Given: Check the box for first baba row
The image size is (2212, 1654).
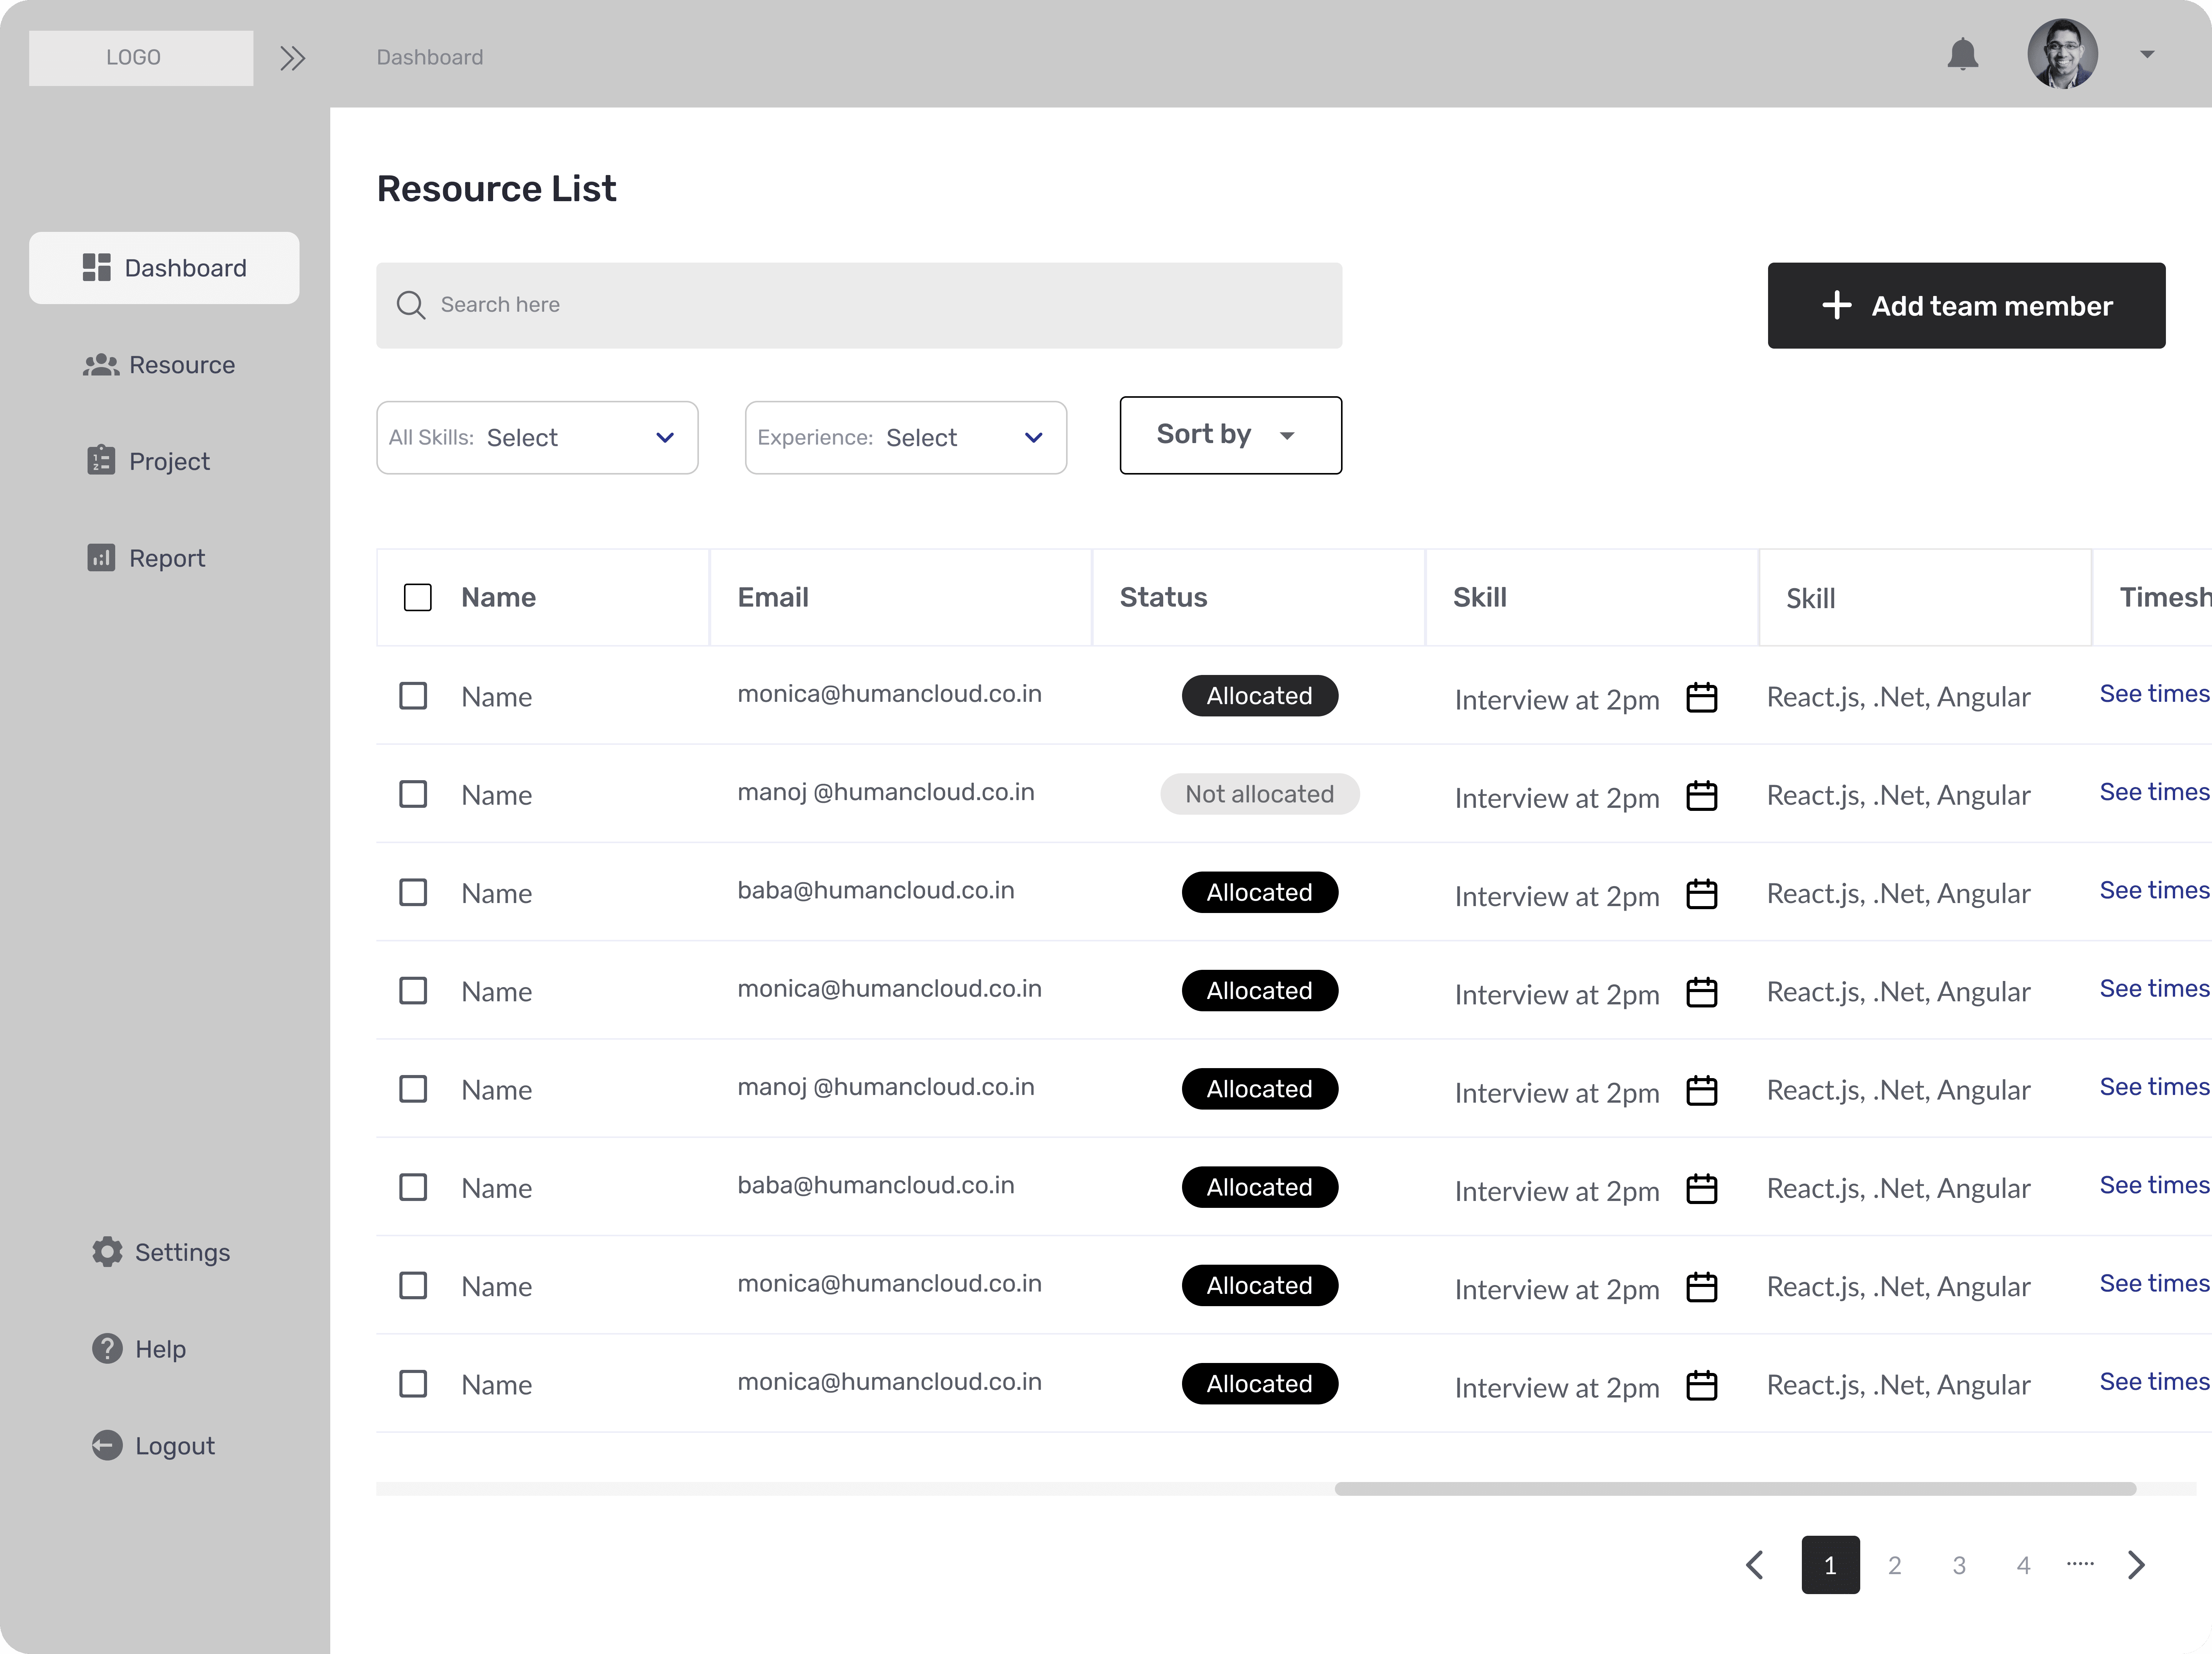Looking at the screenshot, I should click(413, 892).
